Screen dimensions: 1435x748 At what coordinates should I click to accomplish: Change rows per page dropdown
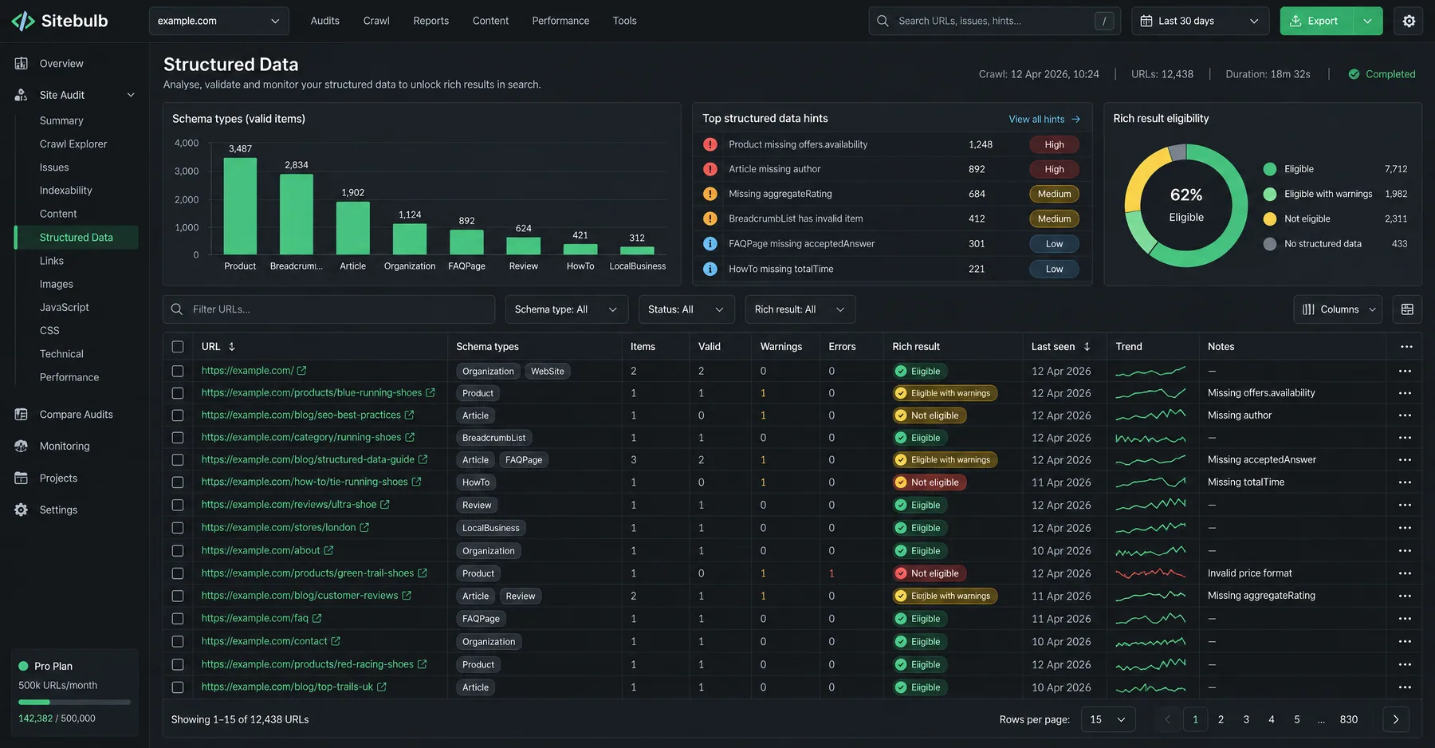(x=1108, y=719)
